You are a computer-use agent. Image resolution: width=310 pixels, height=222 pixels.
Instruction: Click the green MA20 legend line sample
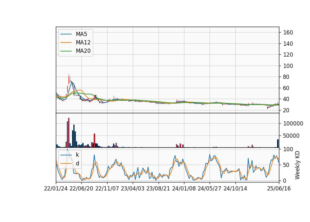(66, 51)
